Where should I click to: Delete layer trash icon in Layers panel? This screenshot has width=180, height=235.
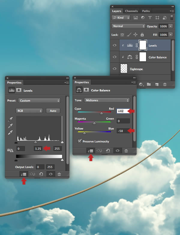point(165,84)
